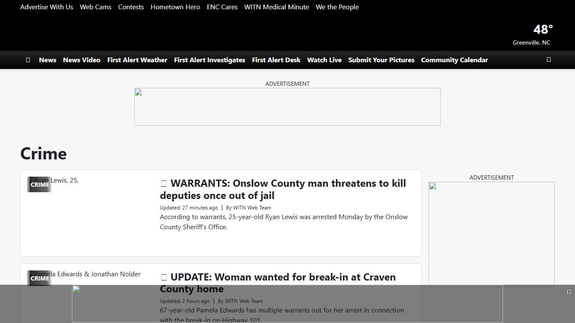The image size is (575, 323).
Task: Visit the WITN Medical Minute page
Action: pyautogui.click(x=277, y=7)
